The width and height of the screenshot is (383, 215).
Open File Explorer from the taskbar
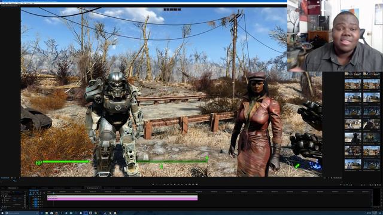(x=47, y=213)
